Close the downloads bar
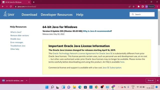Screen dimensions: 160x90 coord(158,80)
